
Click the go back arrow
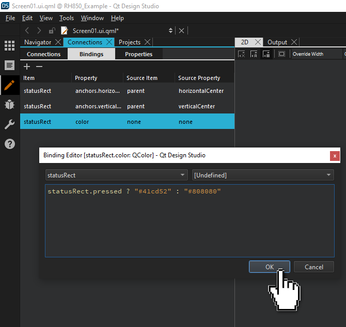27,31
